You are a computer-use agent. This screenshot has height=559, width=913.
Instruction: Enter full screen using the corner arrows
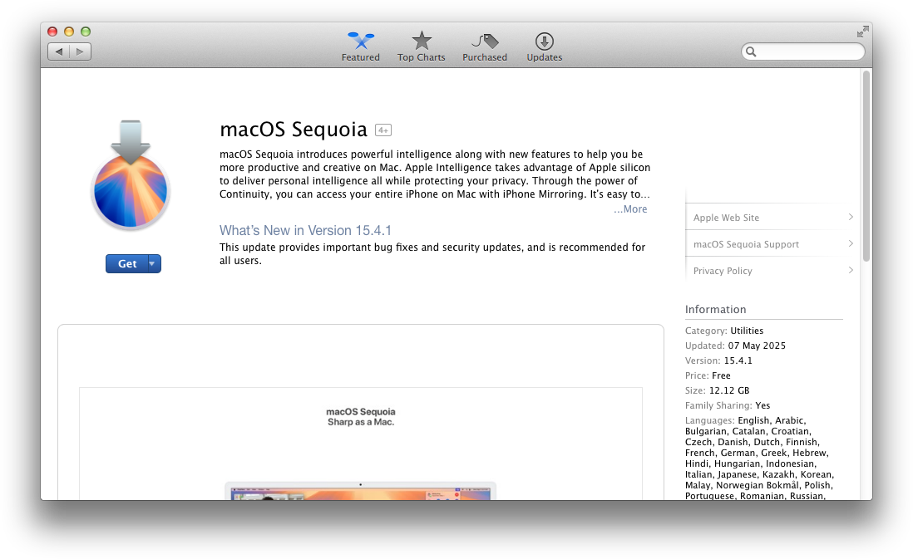[862, 32]
